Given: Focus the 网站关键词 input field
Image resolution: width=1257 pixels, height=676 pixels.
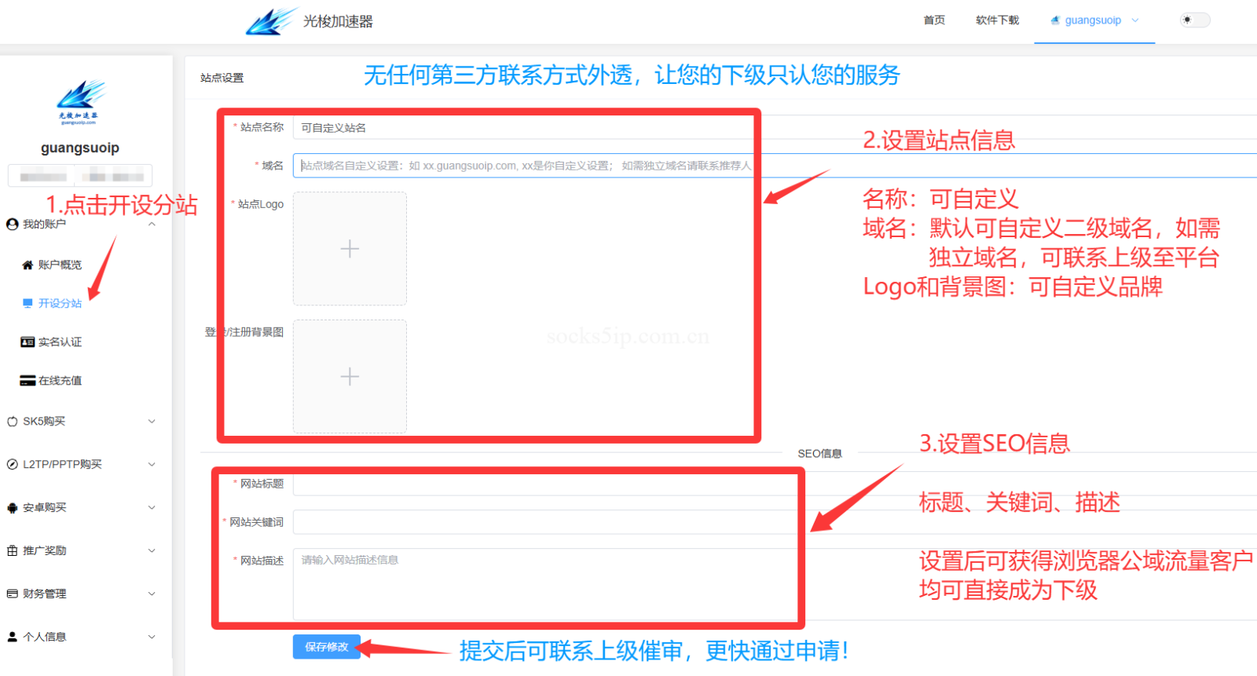Looking at the screenshot, I should [775, 522].
